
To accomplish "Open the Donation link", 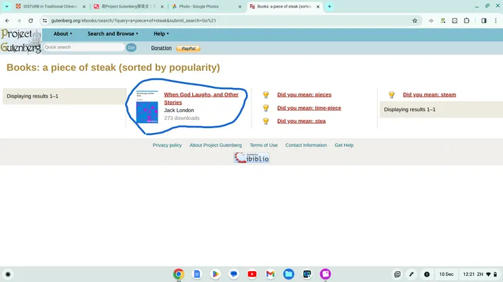I will point(161,47).
